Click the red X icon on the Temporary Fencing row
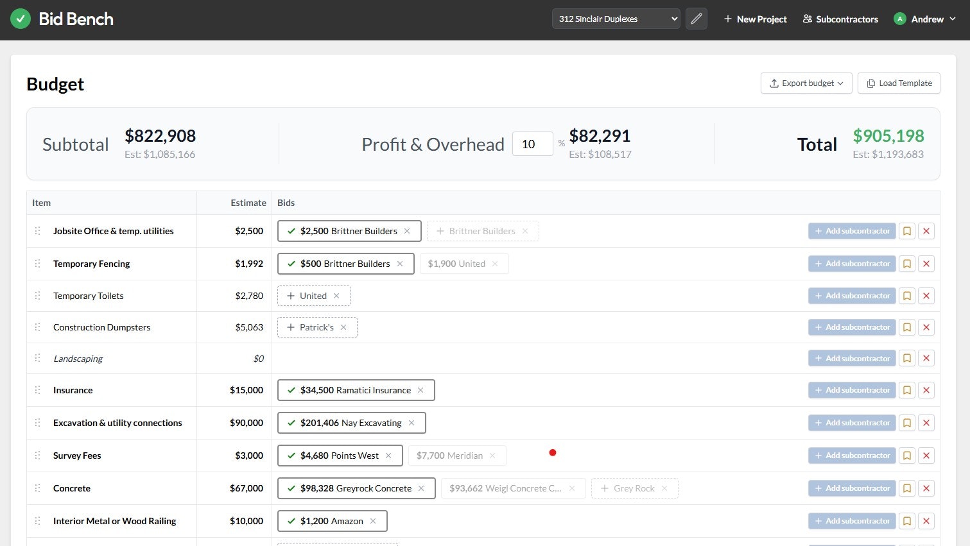 [926, 263]
